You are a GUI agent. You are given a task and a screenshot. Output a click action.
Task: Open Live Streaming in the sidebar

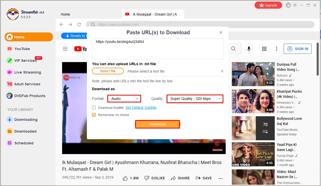click(24, 72)
